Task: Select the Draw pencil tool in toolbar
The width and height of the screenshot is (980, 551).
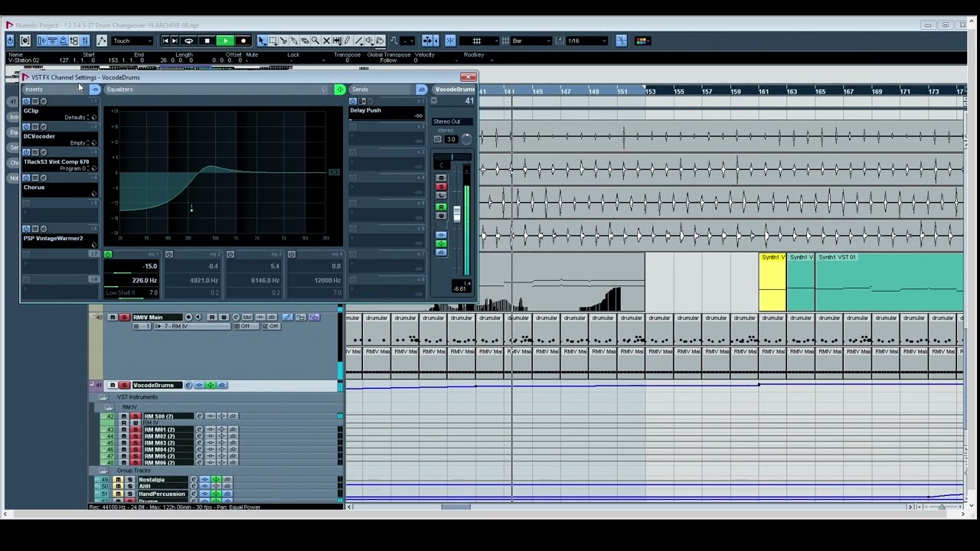Action: tap(348, 41)
